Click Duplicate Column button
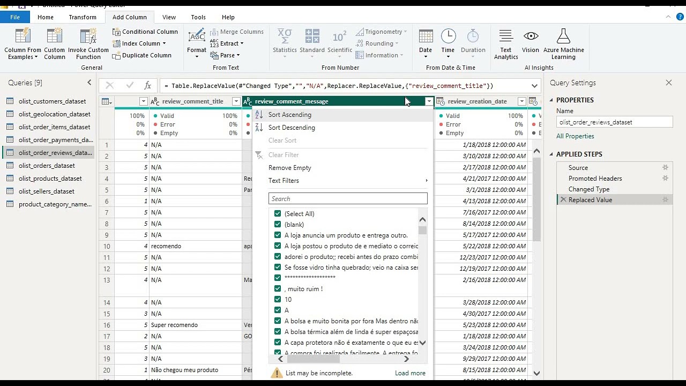The image size is (686, 386). (x=142, y=55)
